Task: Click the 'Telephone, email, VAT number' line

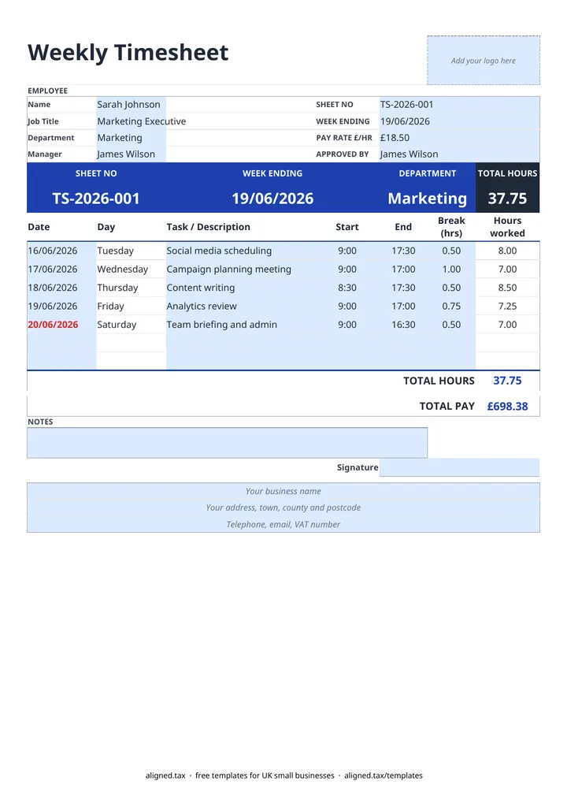Action: coord(283,524)
